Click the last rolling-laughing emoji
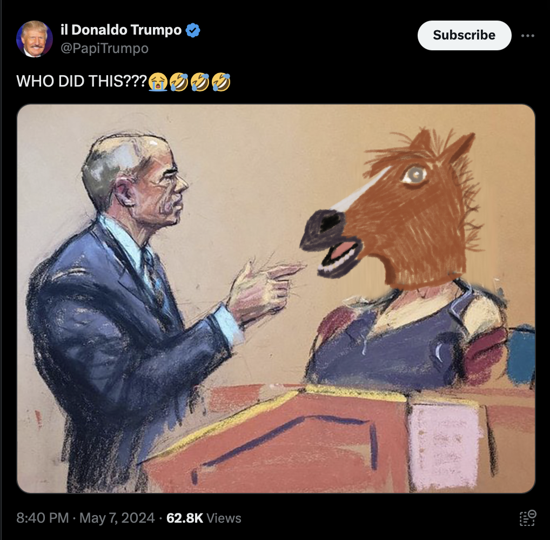 [221, 82]
